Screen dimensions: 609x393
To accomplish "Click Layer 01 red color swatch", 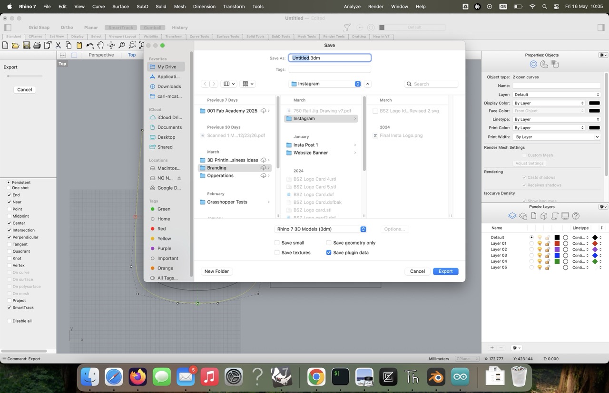I will click(x=557, y=243).
